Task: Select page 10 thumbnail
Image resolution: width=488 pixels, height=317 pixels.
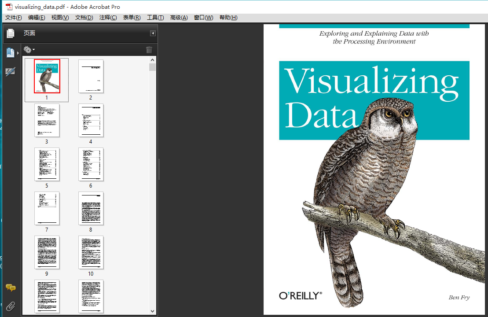Action: [91, 252]
